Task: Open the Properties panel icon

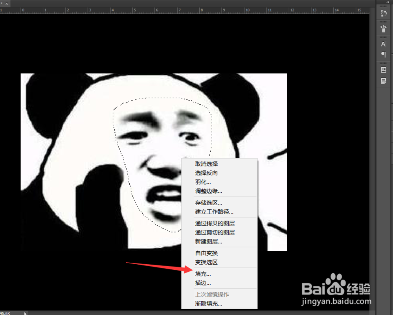Action: coord(384,70)
